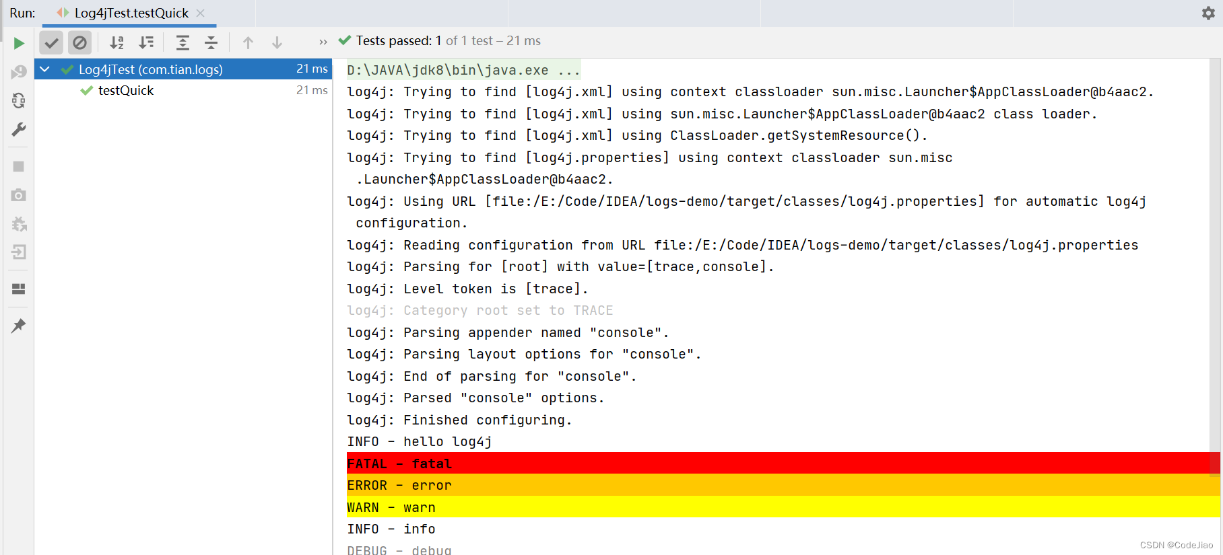Click log4j: Finished configuring line

point(459,420)
